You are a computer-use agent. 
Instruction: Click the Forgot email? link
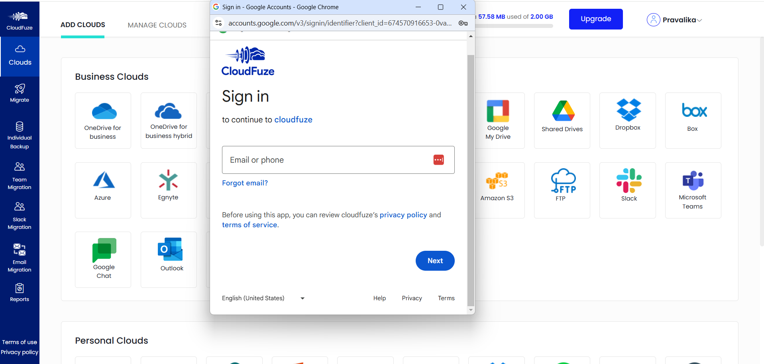[x=245, y=183]
